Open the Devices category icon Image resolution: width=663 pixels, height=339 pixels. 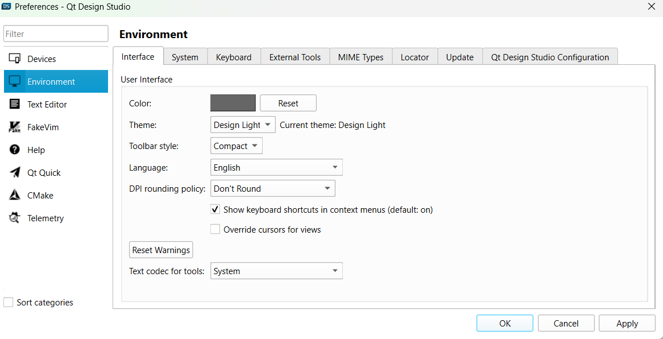click(15, 59)
